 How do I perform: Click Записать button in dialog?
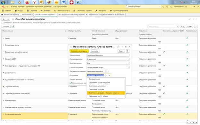pos(95,51)
